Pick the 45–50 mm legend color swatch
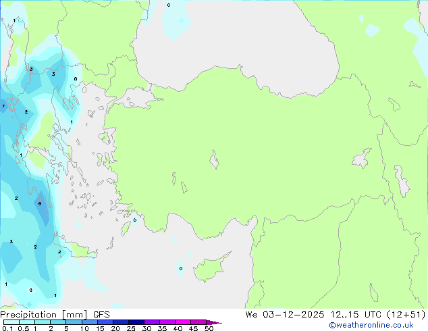 pyautogui.click(x=198, y=322)
